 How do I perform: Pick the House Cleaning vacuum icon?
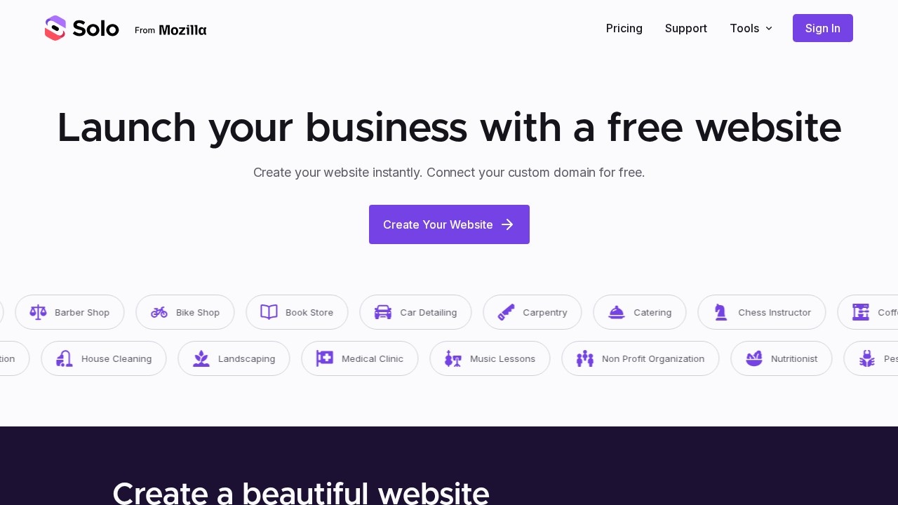tap(65, 358)
